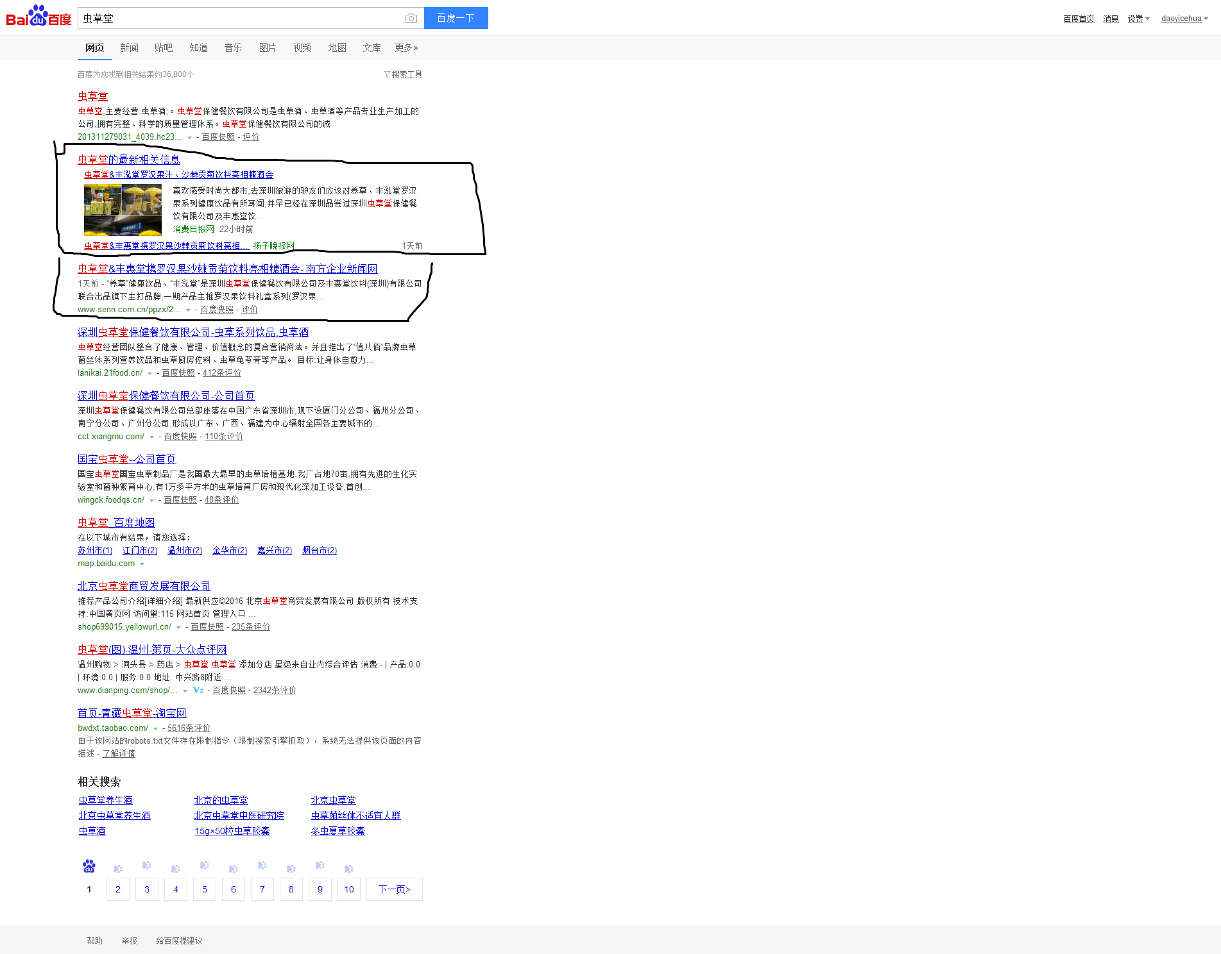Click the V2 verification badge on dianping result
The image size is (1221, 954).
pos(198,690)
